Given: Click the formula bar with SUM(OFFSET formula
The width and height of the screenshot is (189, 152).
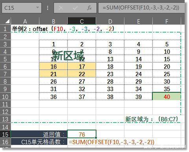Looking at the screenshot, I should 141,8.
